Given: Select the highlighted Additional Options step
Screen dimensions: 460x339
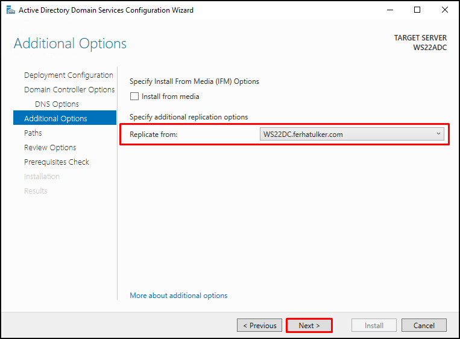Looking at the screenshot, I should click(x=55, y=119).
